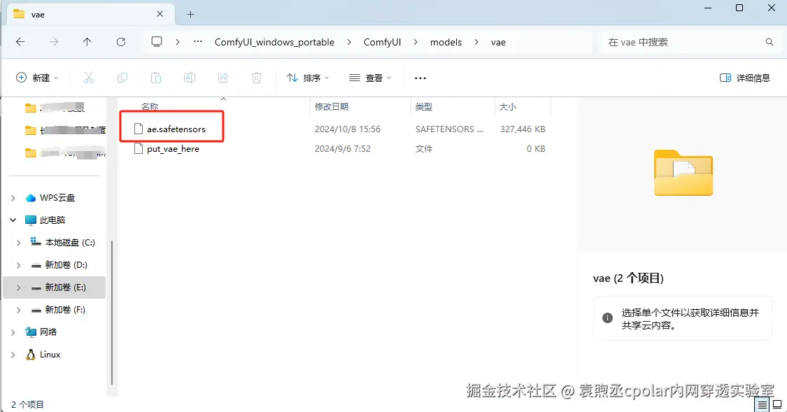Click the search magnifier icon
This screenshot has height=412, width=787.
coord(769,42)
